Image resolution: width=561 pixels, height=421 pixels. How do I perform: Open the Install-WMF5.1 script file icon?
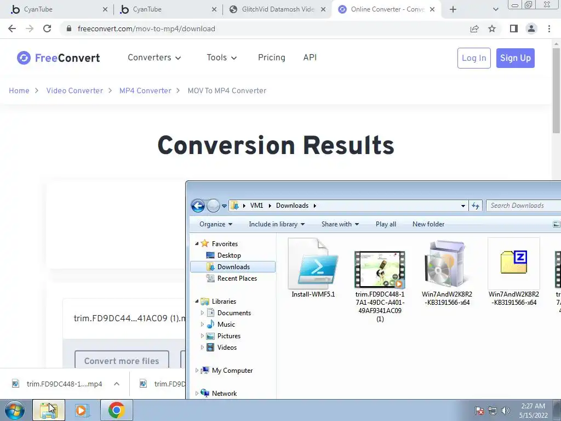click(x=313, y=264)
